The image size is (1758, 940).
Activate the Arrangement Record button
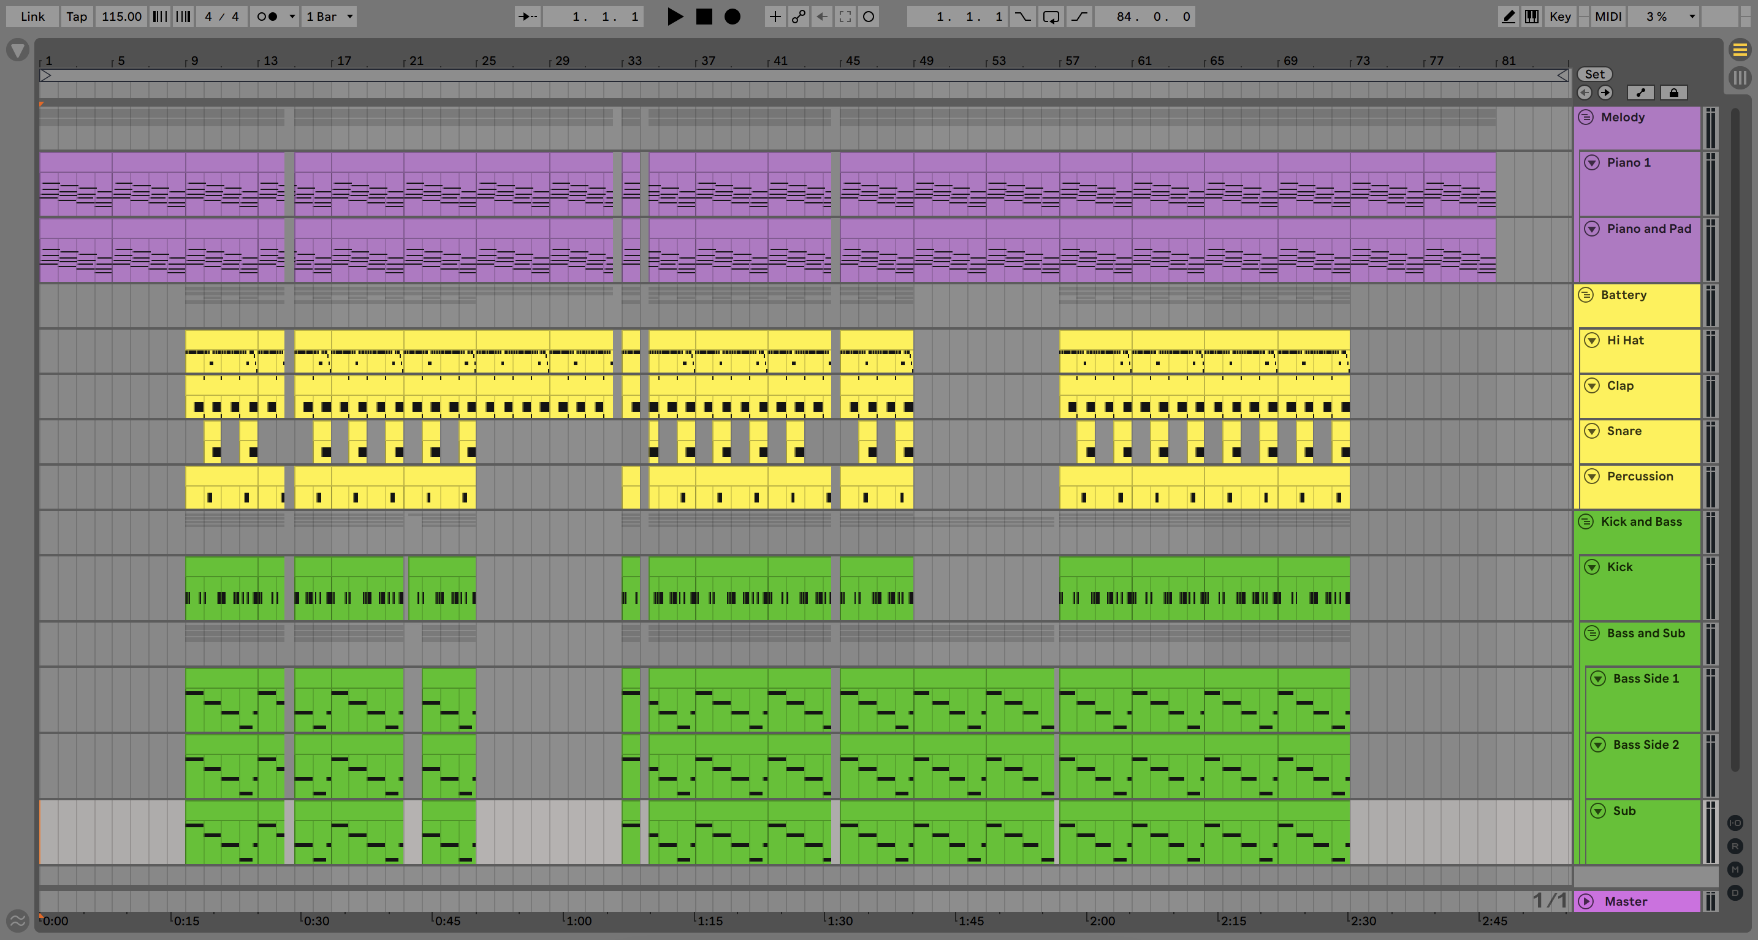pyautogui.click(x=732, y=17)
